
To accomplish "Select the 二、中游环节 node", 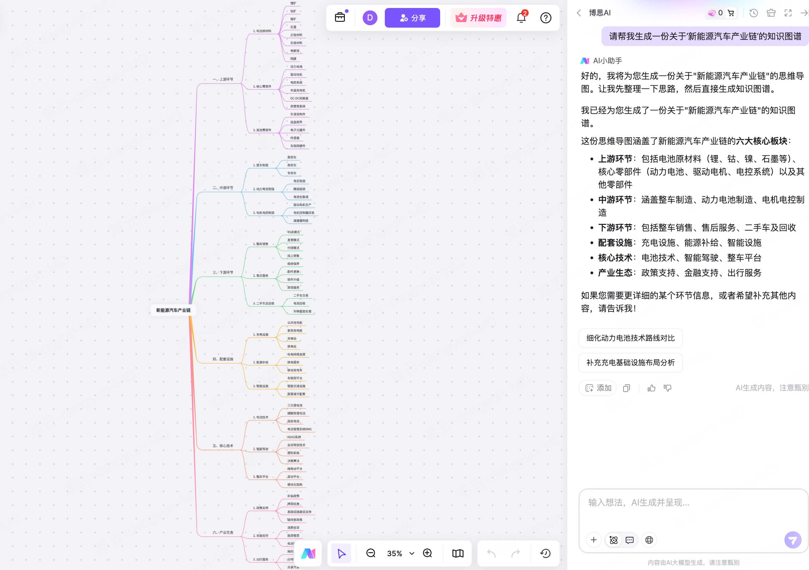I will tap(223, 188).
